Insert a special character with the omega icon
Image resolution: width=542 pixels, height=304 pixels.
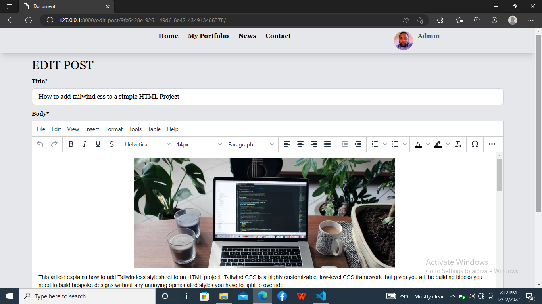coord(475,144)
